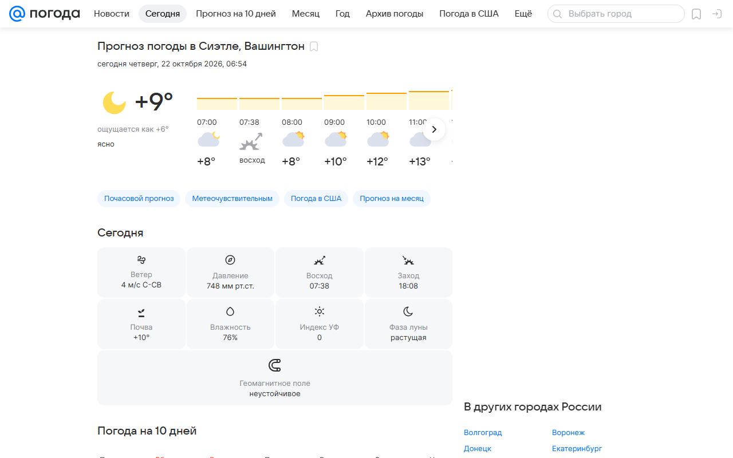The width and height of the screenshot is (733, 458).
Task: Click the Почасовой прогноз chip
Action: [139, 199]
